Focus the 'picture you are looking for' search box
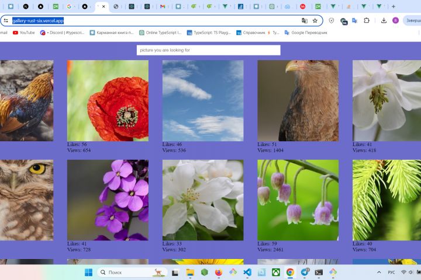 pyautogui.click(x=209, y=50)
